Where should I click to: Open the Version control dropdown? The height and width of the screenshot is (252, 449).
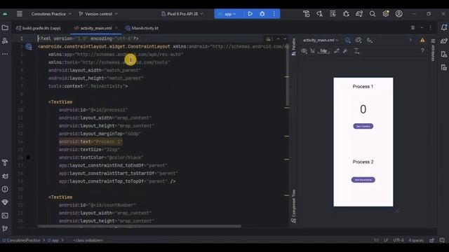[98, 14]
